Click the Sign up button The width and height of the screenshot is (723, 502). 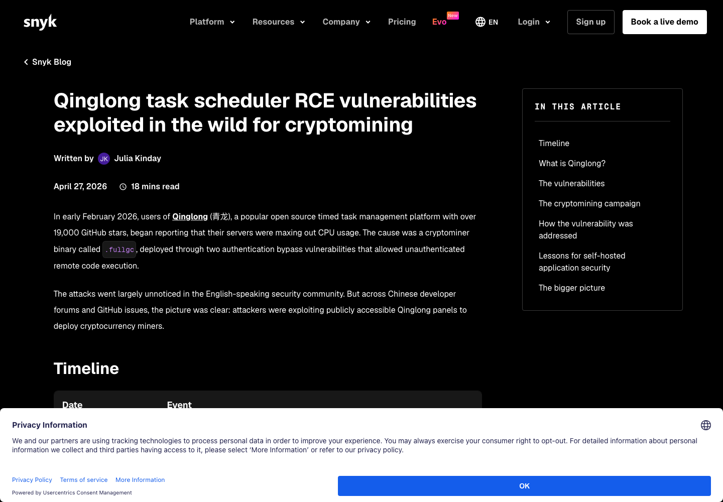591,22
